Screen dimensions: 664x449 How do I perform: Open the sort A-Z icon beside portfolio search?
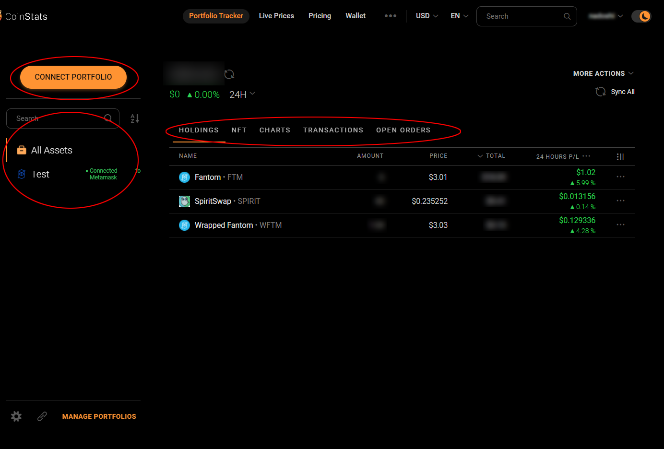[x=135, y=118]
